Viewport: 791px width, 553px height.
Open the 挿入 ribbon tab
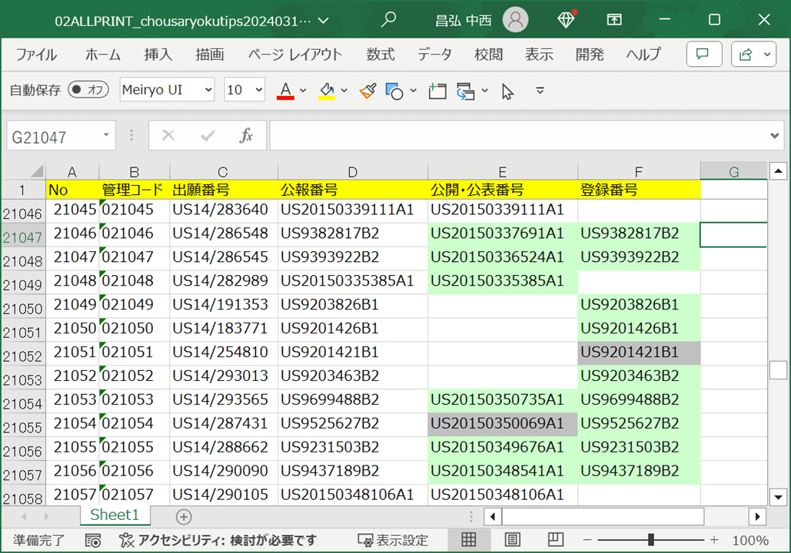point(158,54)
